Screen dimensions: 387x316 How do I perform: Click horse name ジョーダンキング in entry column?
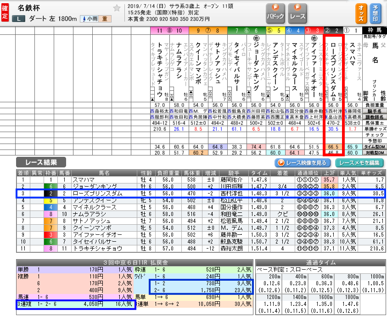click(256, 67)
